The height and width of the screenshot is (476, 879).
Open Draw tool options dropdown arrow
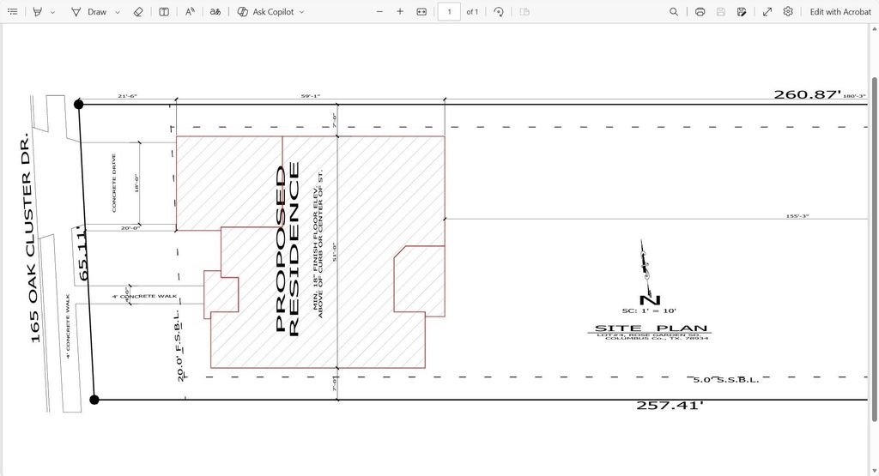click(118, 12)
